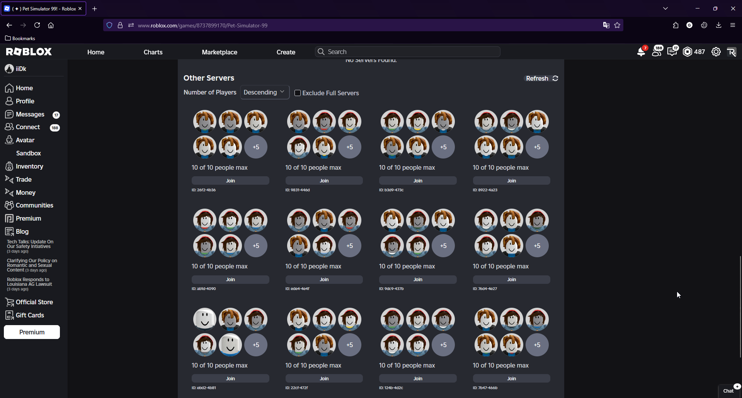Open the Bookmarks folder in bookmarks bar
Image resolution: width=742 pixels, height=398 pixels.
point(20,38)
